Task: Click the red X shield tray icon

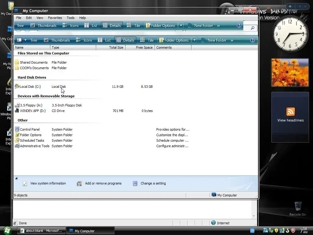Action: click(x=293, y=231)
